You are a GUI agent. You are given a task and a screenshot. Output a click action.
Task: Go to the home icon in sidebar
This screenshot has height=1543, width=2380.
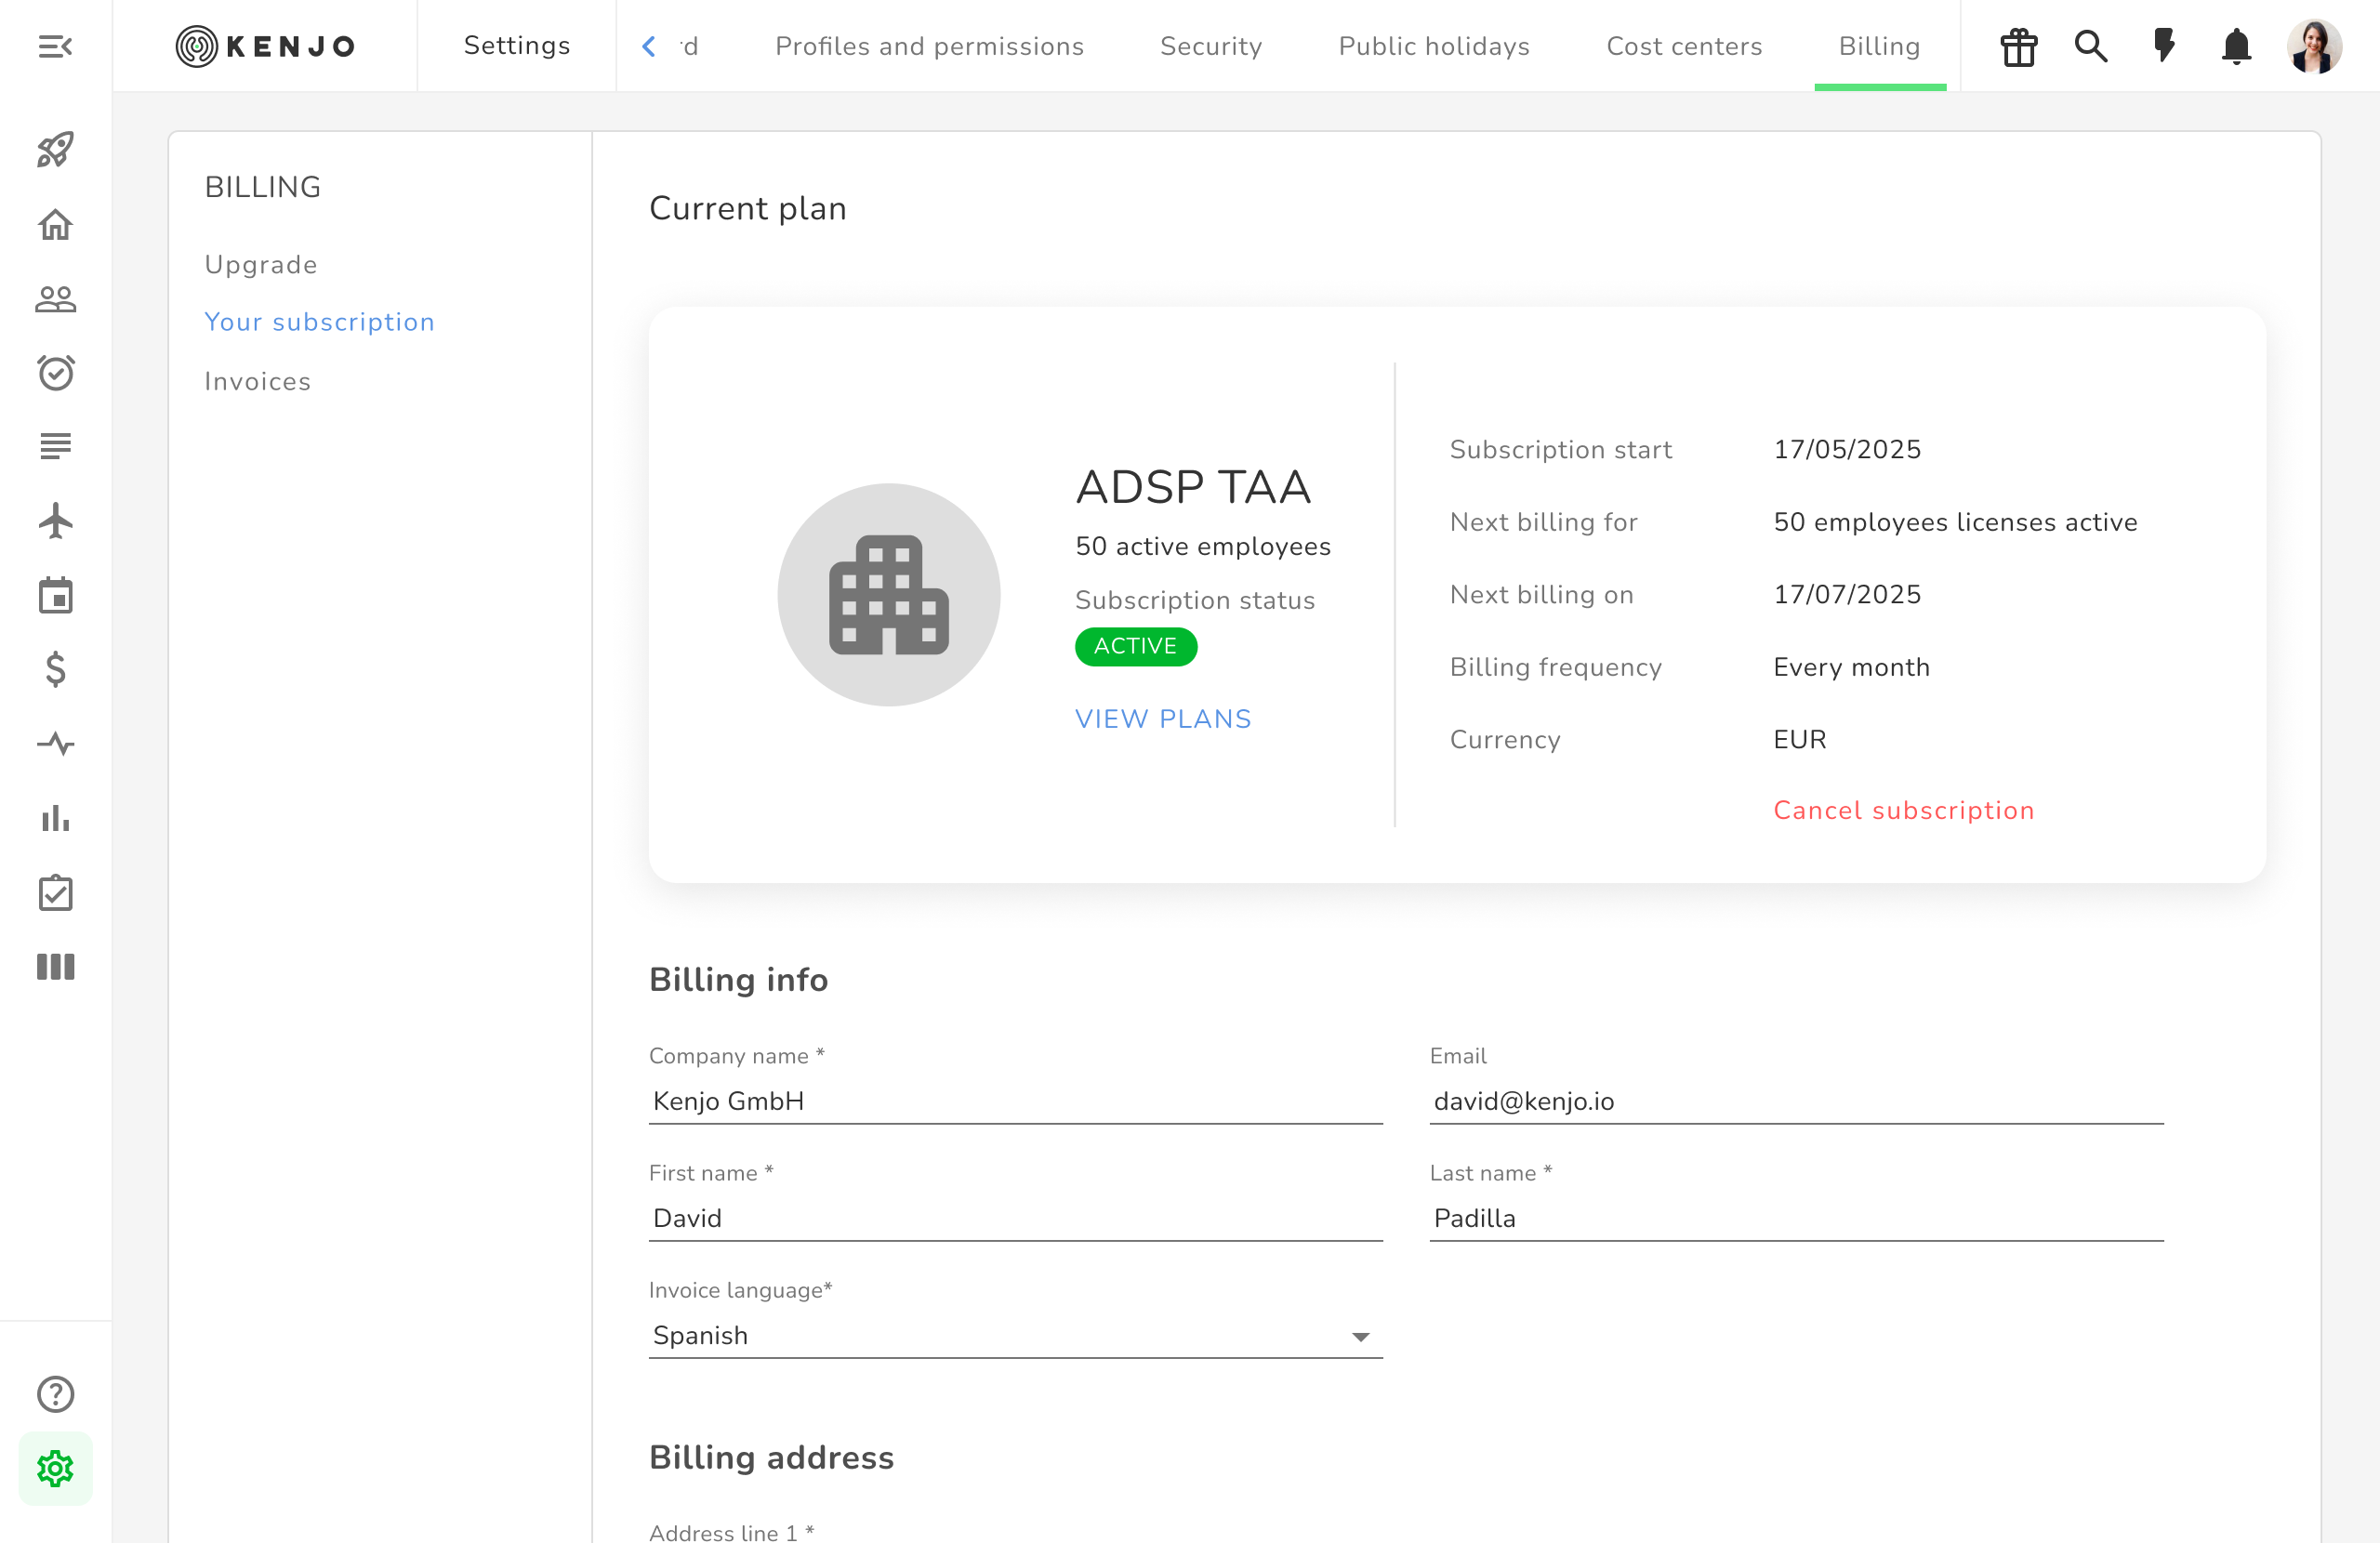55,225
